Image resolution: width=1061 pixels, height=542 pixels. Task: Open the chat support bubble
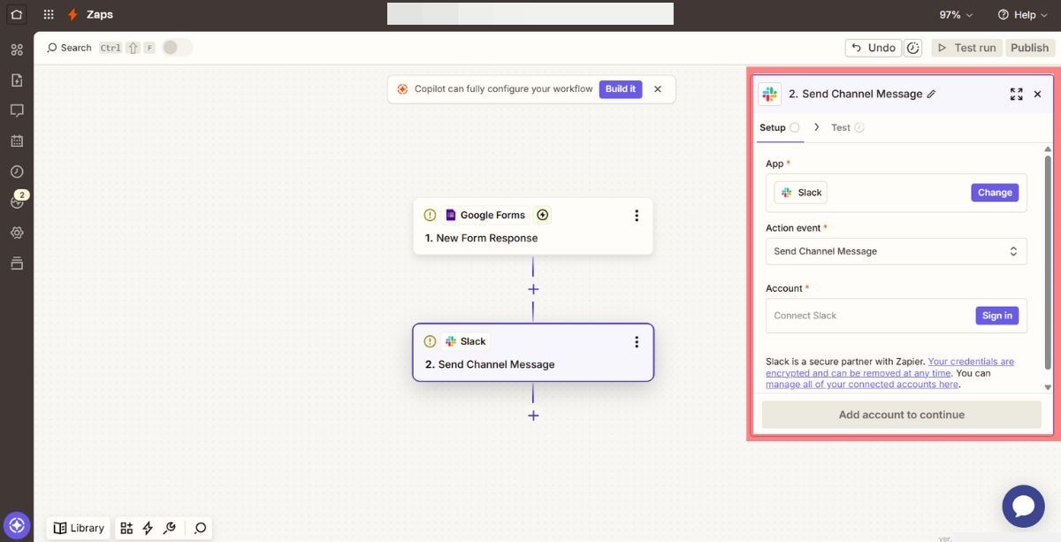1023,506
